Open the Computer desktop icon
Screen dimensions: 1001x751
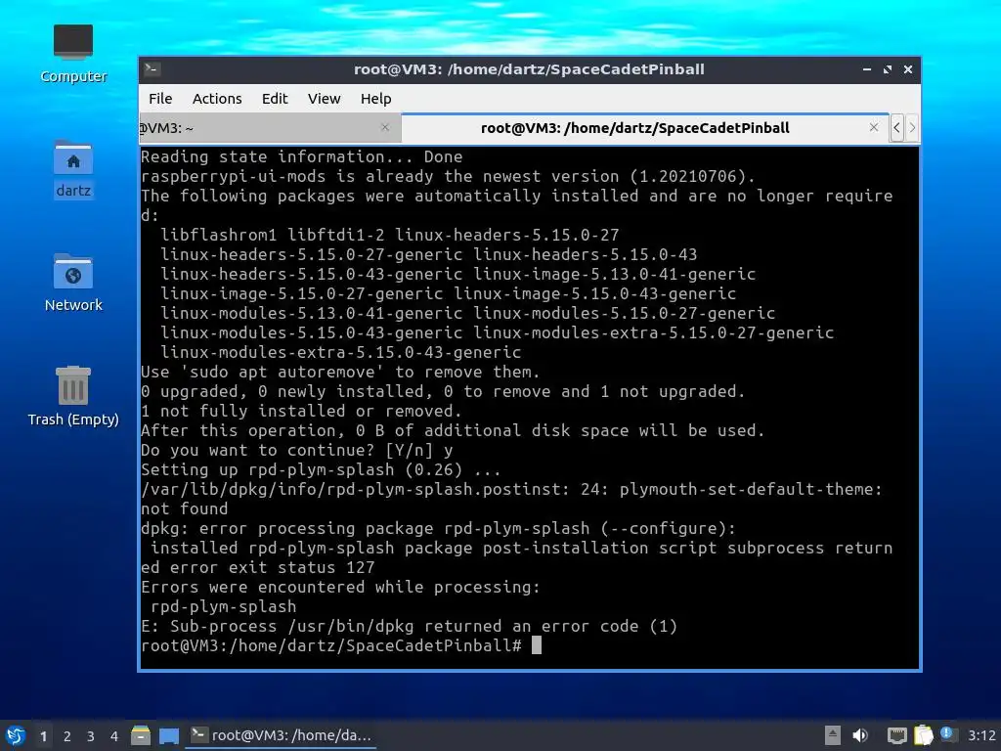[72, 54]
